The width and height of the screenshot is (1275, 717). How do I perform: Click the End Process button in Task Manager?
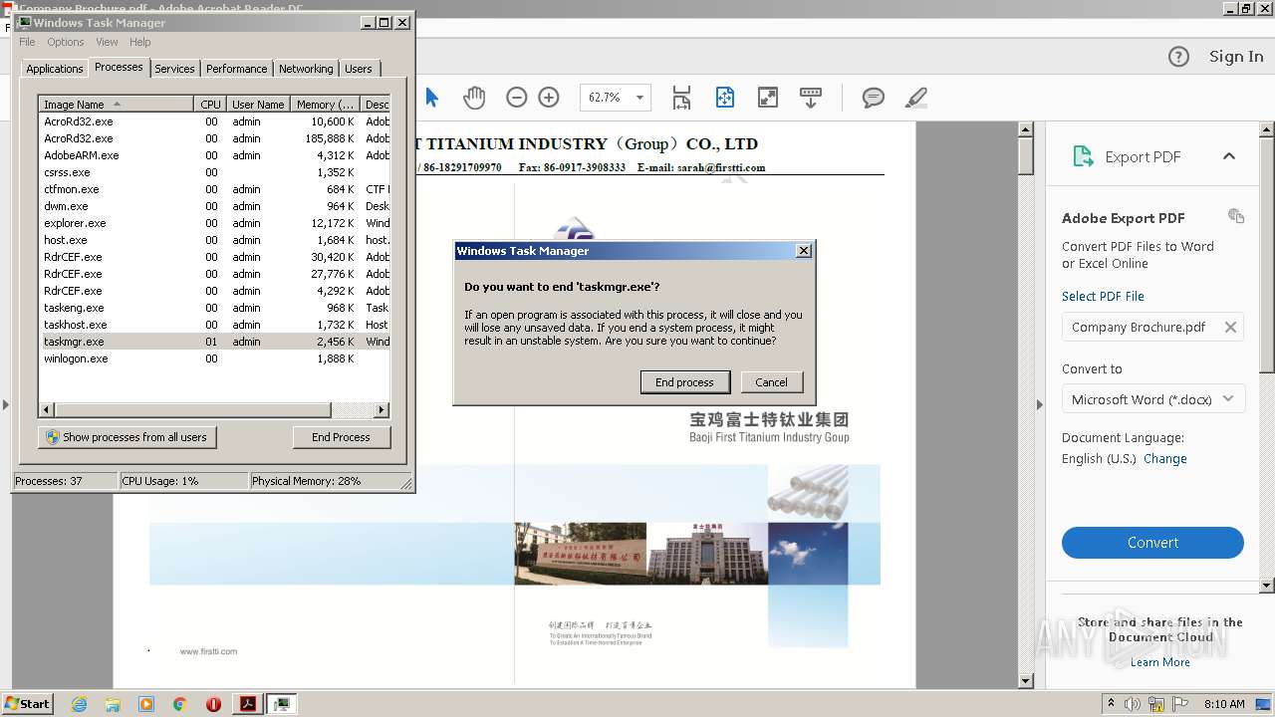coord(341,437)
